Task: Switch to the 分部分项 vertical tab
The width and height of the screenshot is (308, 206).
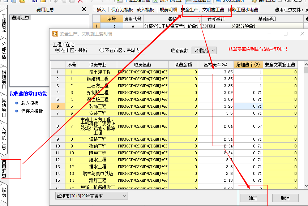Action: click(x=4, y=51)
